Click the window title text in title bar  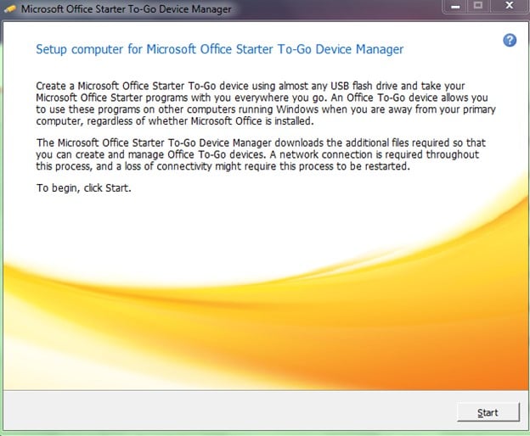[119, 8]
